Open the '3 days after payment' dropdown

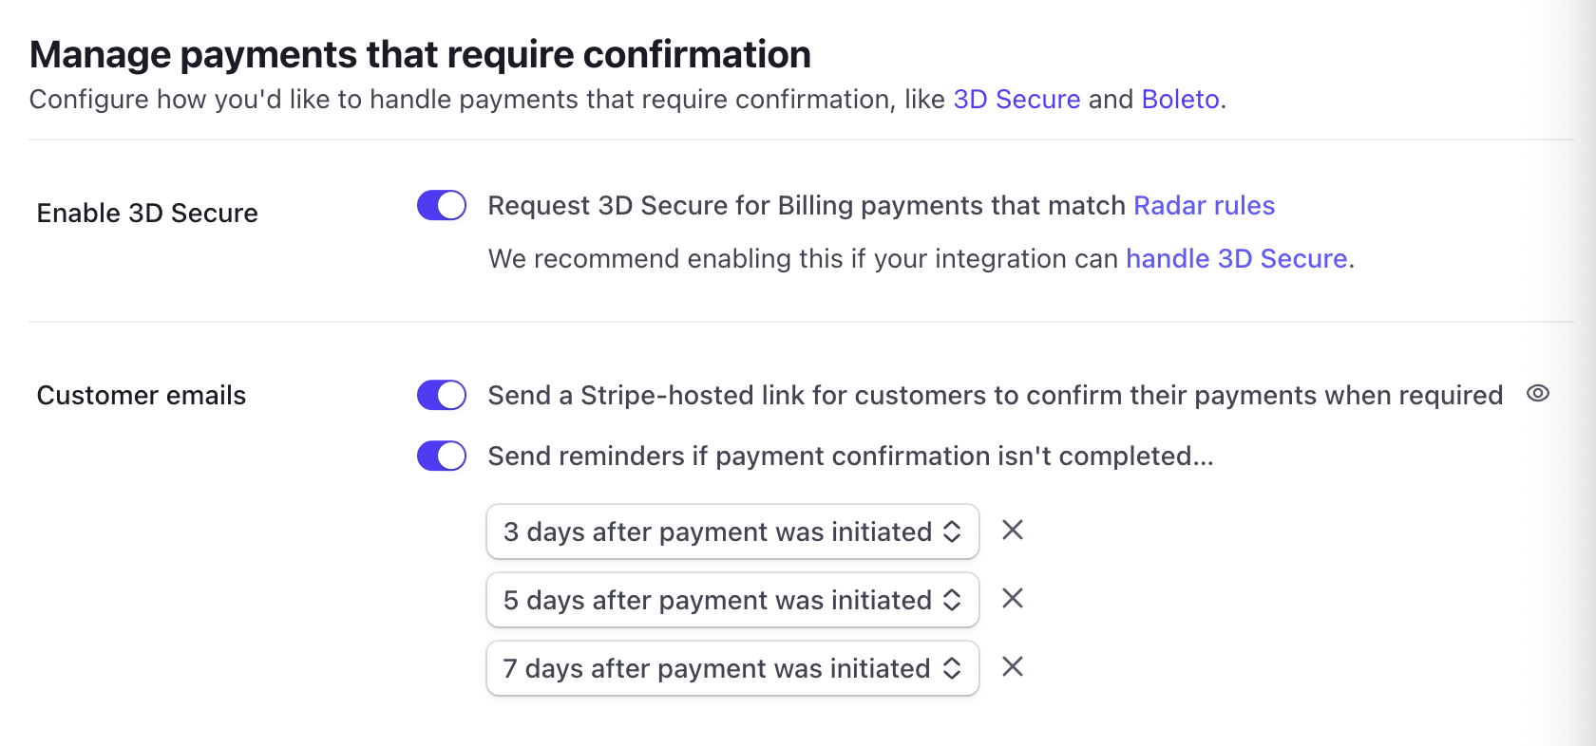(x=731, y=532)
